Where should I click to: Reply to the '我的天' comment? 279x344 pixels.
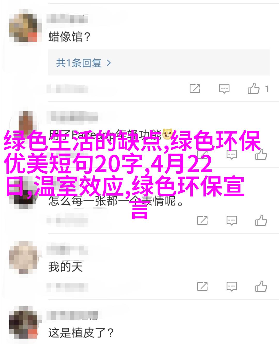tap(232, 286)
